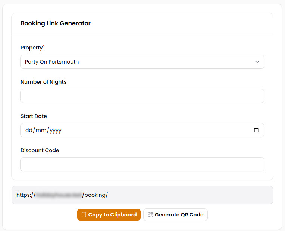The image size is (285, 231).
Task: Select the year (yyyy) segment of Start Date
Action: click(55, 131)
